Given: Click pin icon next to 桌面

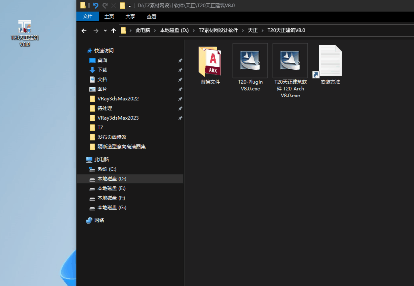Looking at the screenshot, I should 180,60.
